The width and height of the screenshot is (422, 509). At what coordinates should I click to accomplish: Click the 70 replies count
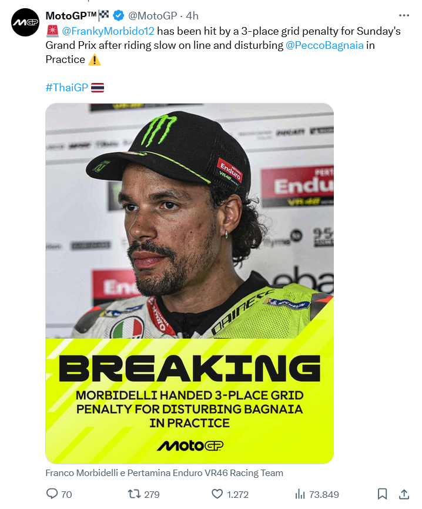coord(66,494)
